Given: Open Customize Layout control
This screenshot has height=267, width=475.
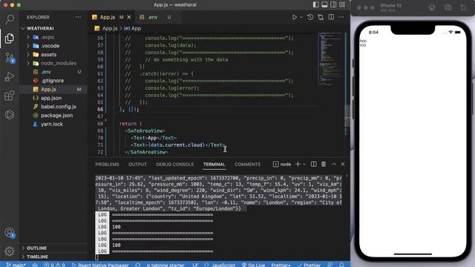Looking at the screenshot, I should pyautogui.click(x=342, y=4).
